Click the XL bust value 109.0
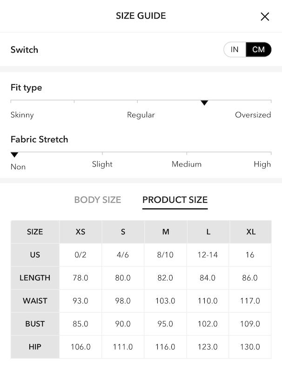 pos(250,324)
